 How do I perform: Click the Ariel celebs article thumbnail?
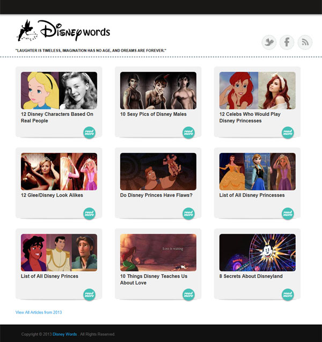(257, 91)
